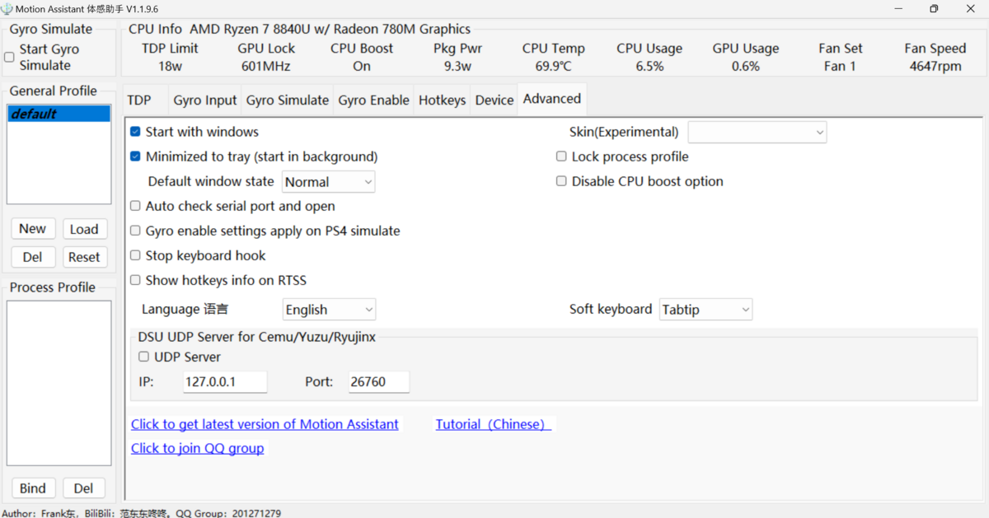Viewport: 989px width, 518px height.
Task: Enable Show hotkeys info on RTSS
Action: click(135, 280)
